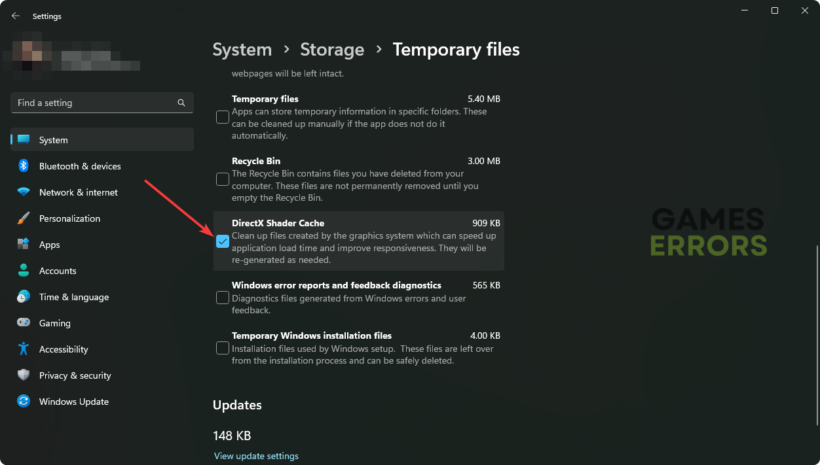Select the Personalization paintbrush icon

pos(24,218)
